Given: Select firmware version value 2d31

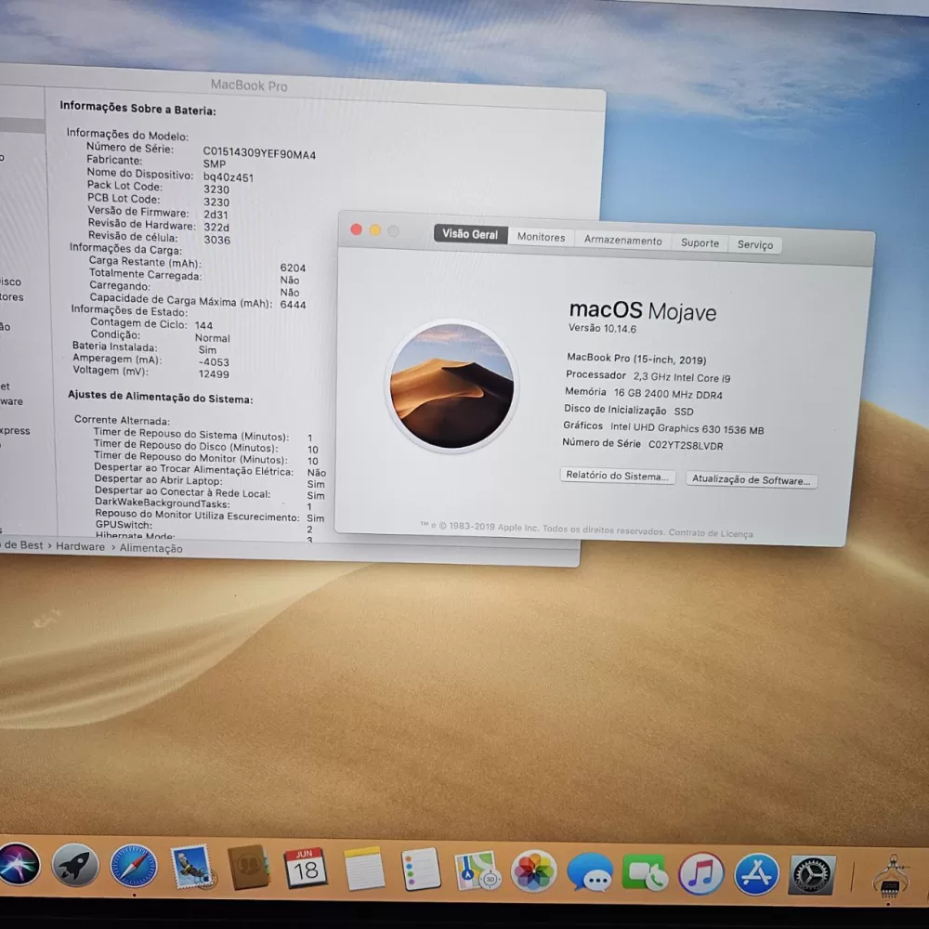Looking at the screenshot, I should coord(216,215).
